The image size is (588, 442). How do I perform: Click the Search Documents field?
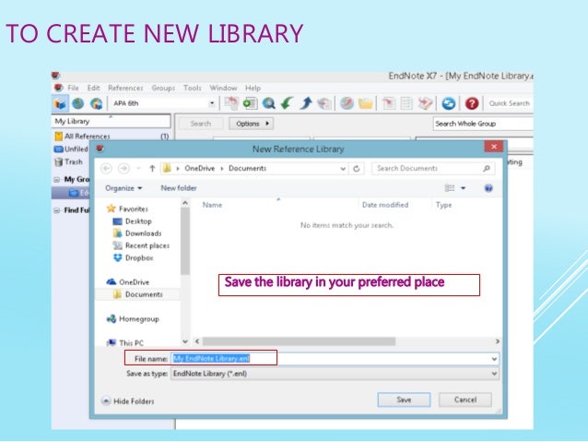point(433,169)
